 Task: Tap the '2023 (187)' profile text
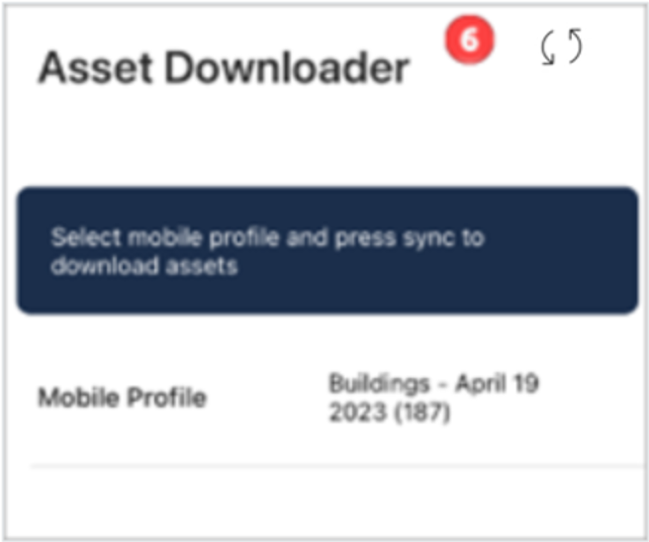tap(389, 411)
